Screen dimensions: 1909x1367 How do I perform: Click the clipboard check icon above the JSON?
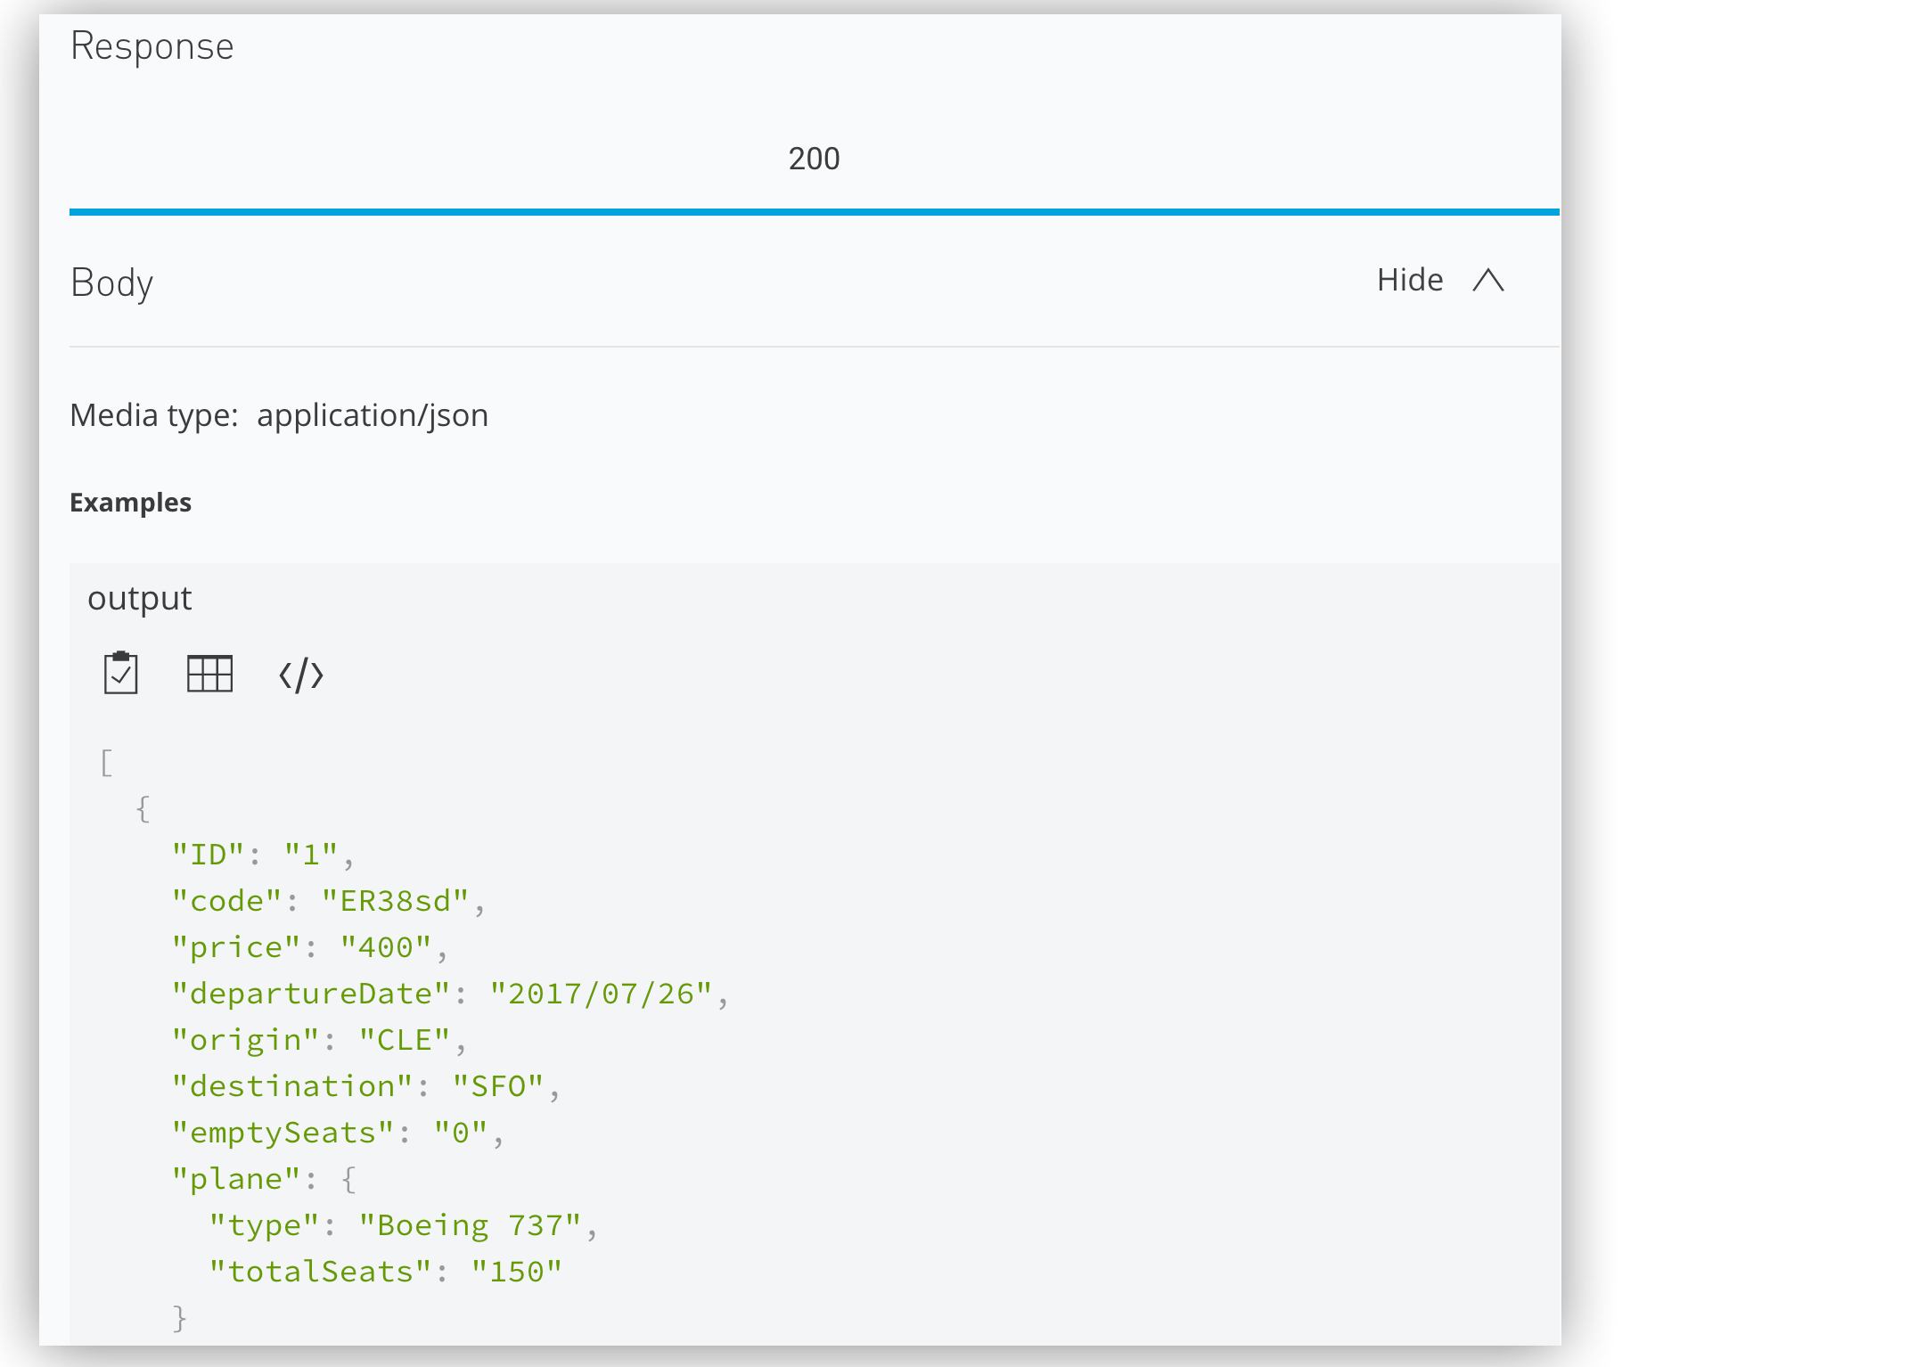(121, 675)
